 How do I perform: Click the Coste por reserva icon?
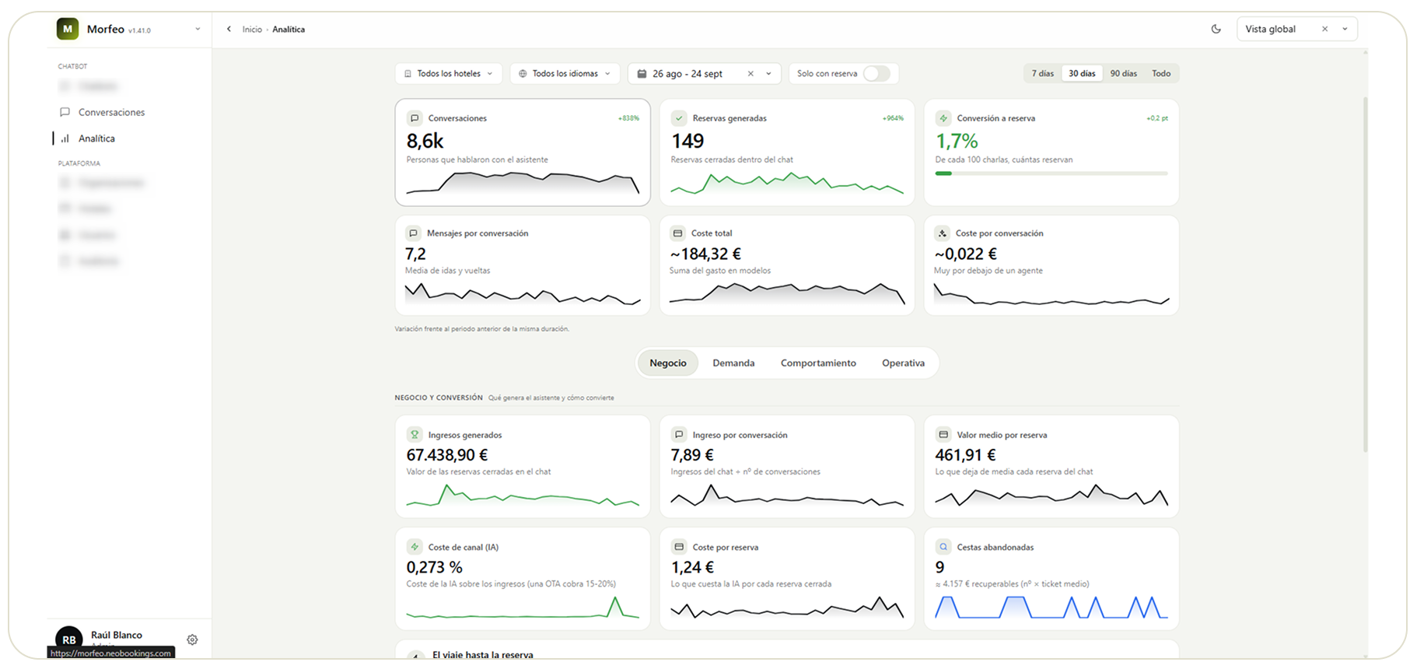pyautogui.click(x=679, y=547)
